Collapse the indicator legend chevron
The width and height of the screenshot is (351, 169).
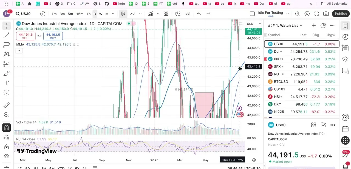[x=19, y=51]
